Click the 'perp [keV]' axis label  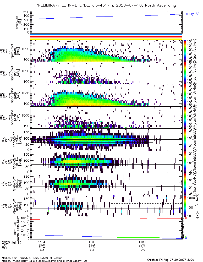point(17,95)
